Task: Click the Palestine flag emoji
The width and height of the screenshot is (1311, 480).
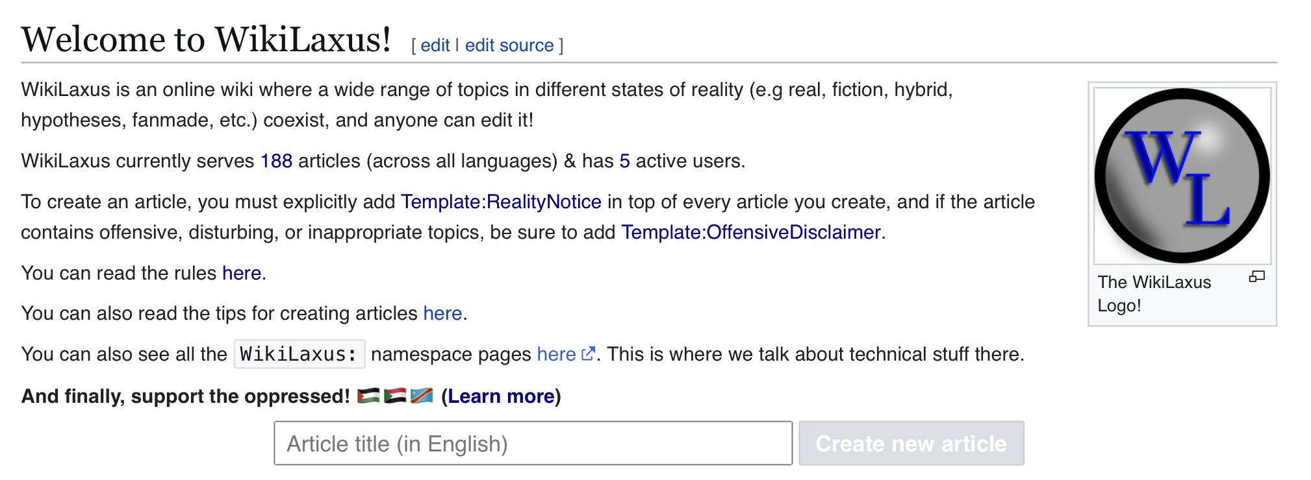Action: coord(368,396)
